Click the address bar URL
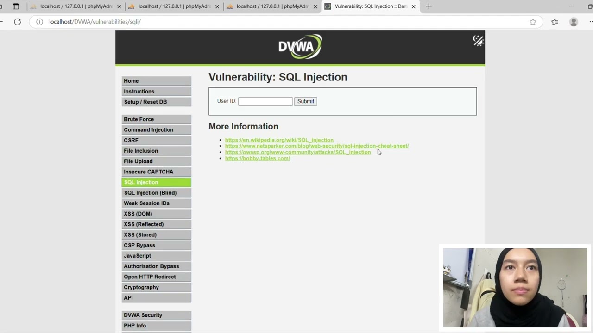This screenshot has height=333, width=593. coord(95,22)
